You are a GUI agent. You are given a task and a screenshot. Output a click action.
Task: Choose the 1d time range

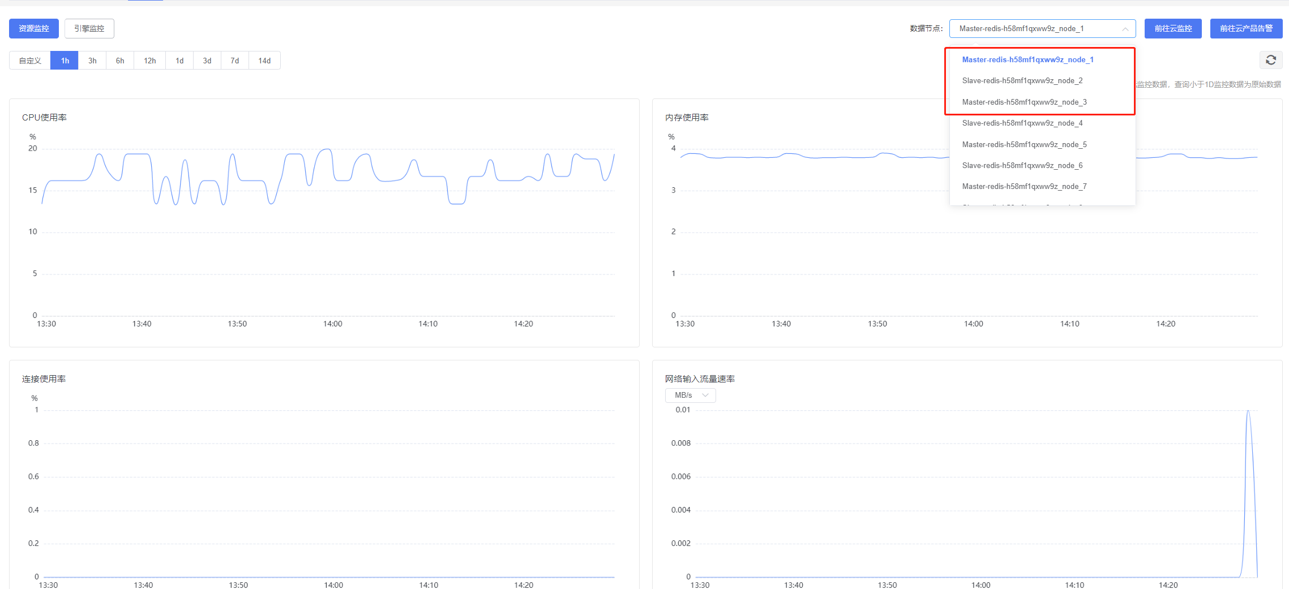(179, 61)
